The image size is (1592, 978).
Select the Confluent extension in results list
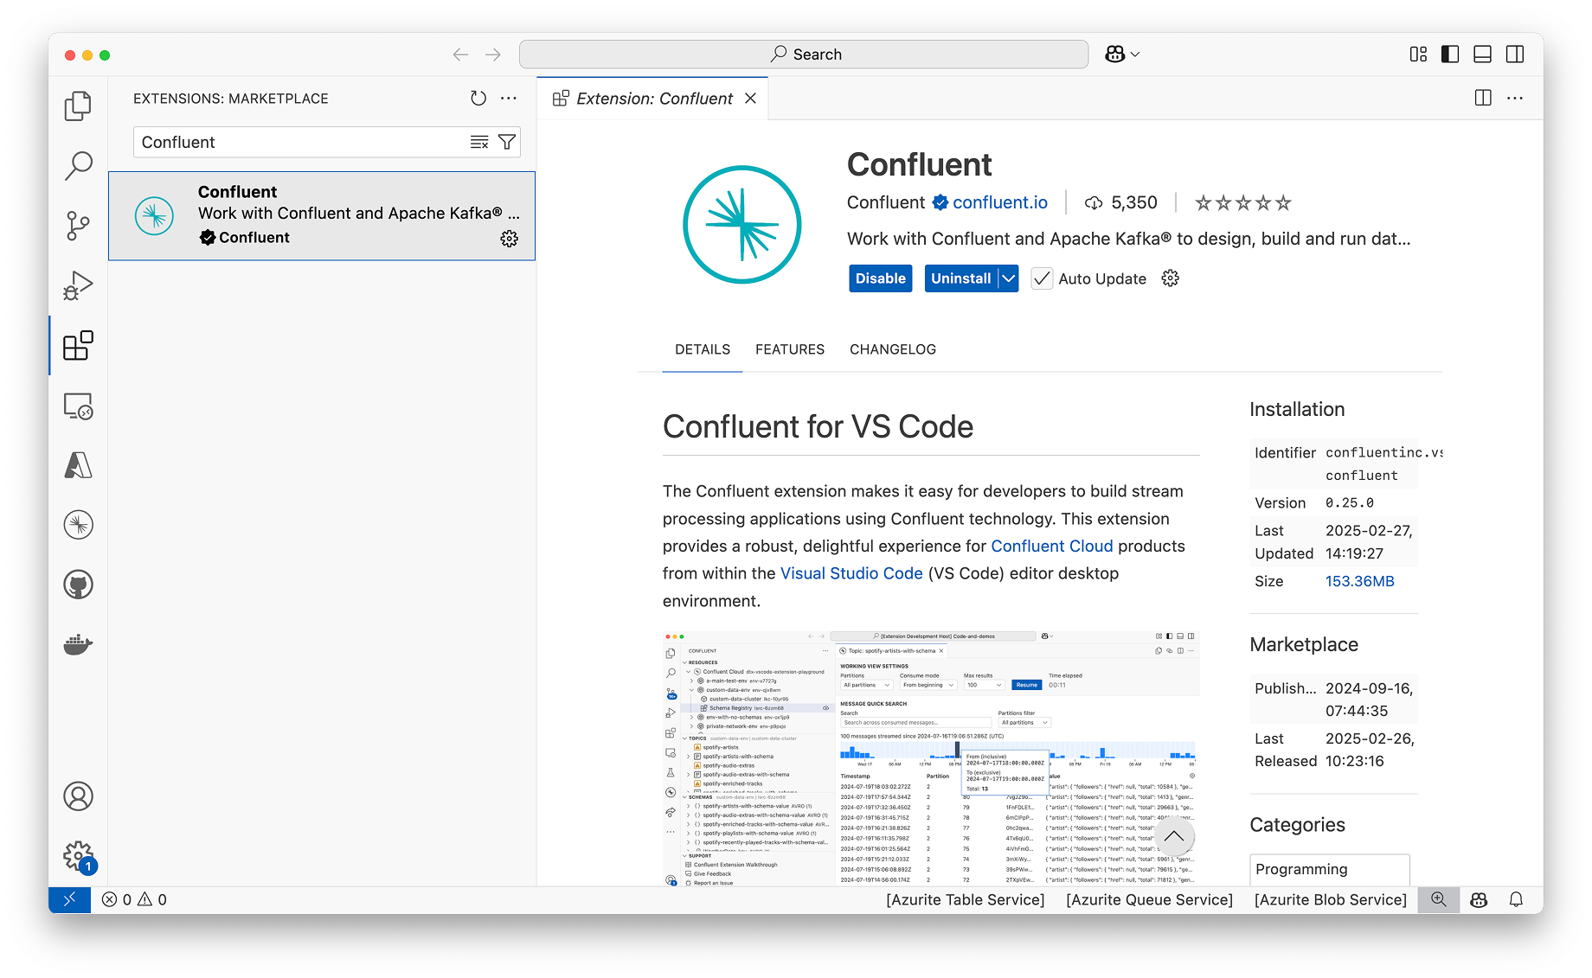tap(322, 215)
